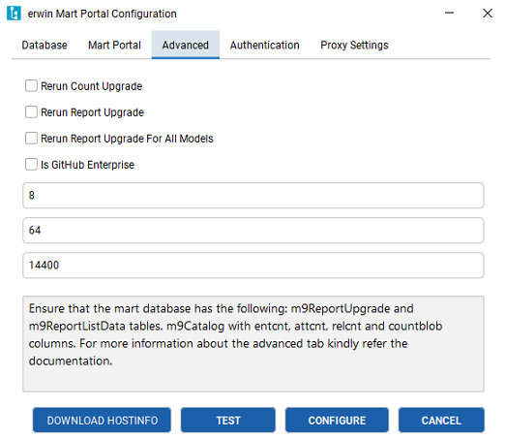This screenshot has height=440, width=506.
Task: Switch to the Database tab
Action: pyautogui.click(x=45, y=45)
